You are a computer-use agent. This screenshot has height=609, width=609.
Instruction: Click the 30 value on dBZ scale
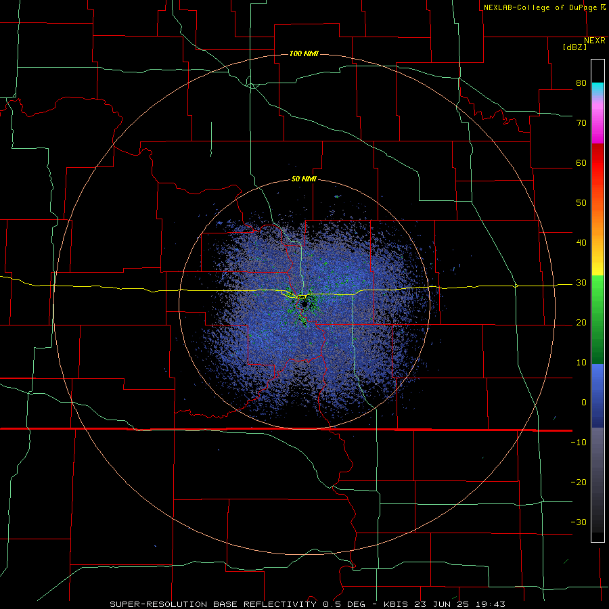(581, 283)
